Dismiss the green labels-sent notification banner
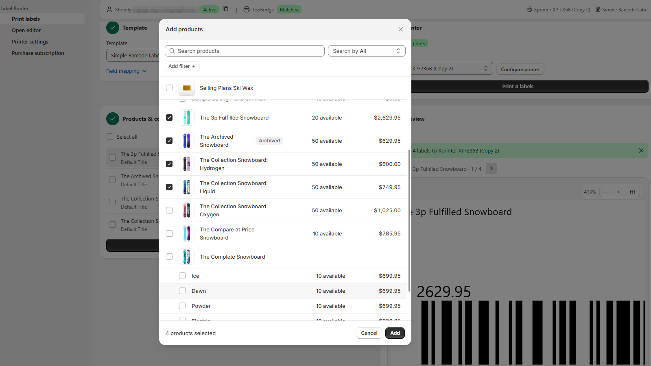This screenshot has height=366, width=651. tap(641, 150)
